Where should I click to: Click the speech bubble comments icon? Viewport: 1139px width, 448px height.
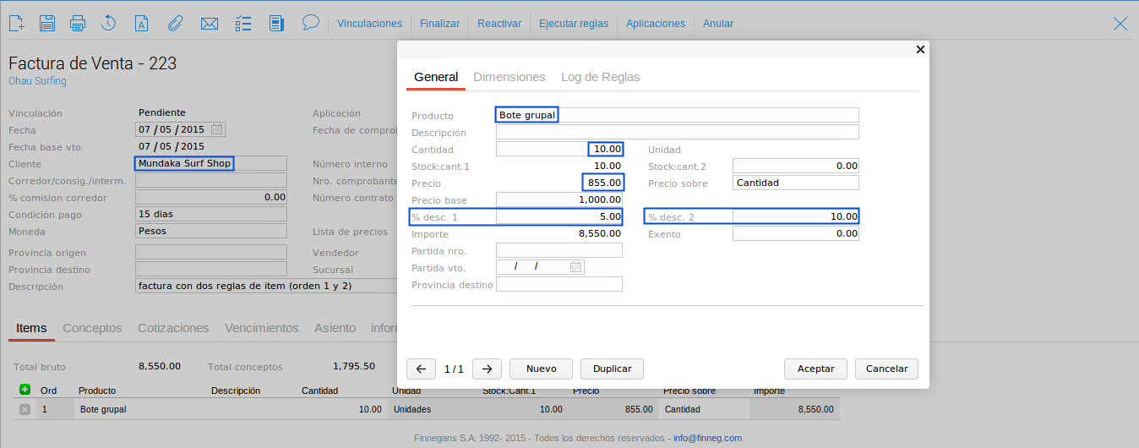point(310,22)
